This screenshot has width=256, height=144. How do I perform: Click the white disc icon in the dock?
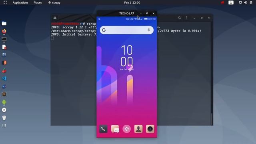point(4,110)
